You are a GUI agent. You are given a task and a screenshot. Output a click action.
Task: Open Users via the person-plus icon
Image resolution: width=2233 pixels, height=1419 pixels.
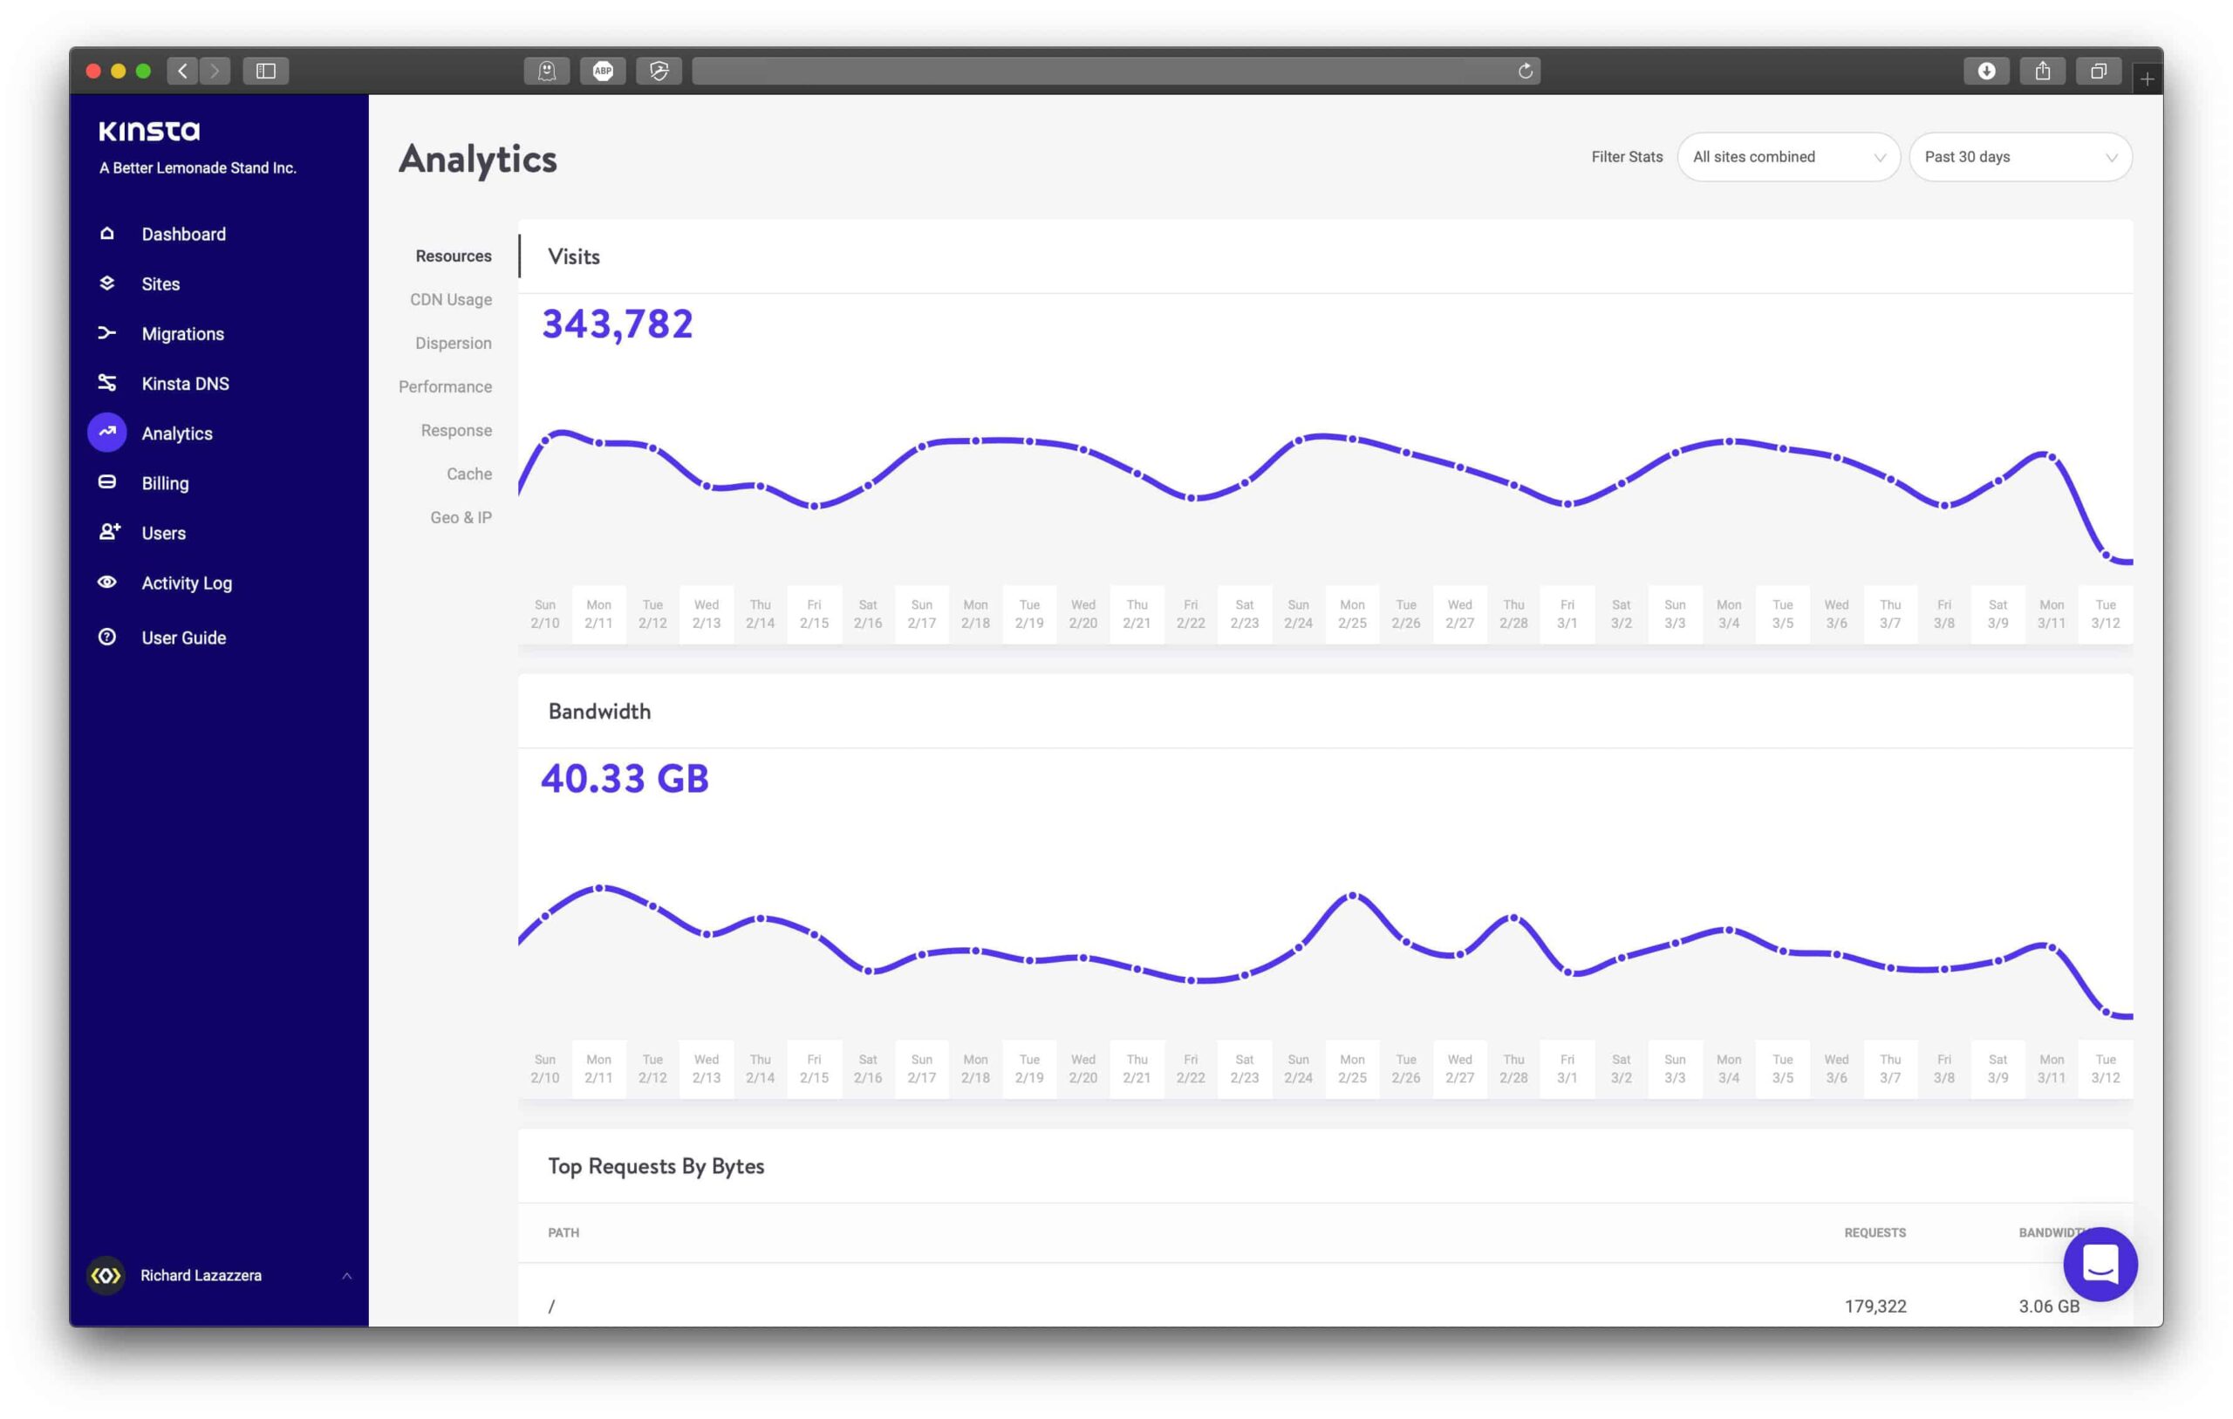107,532
